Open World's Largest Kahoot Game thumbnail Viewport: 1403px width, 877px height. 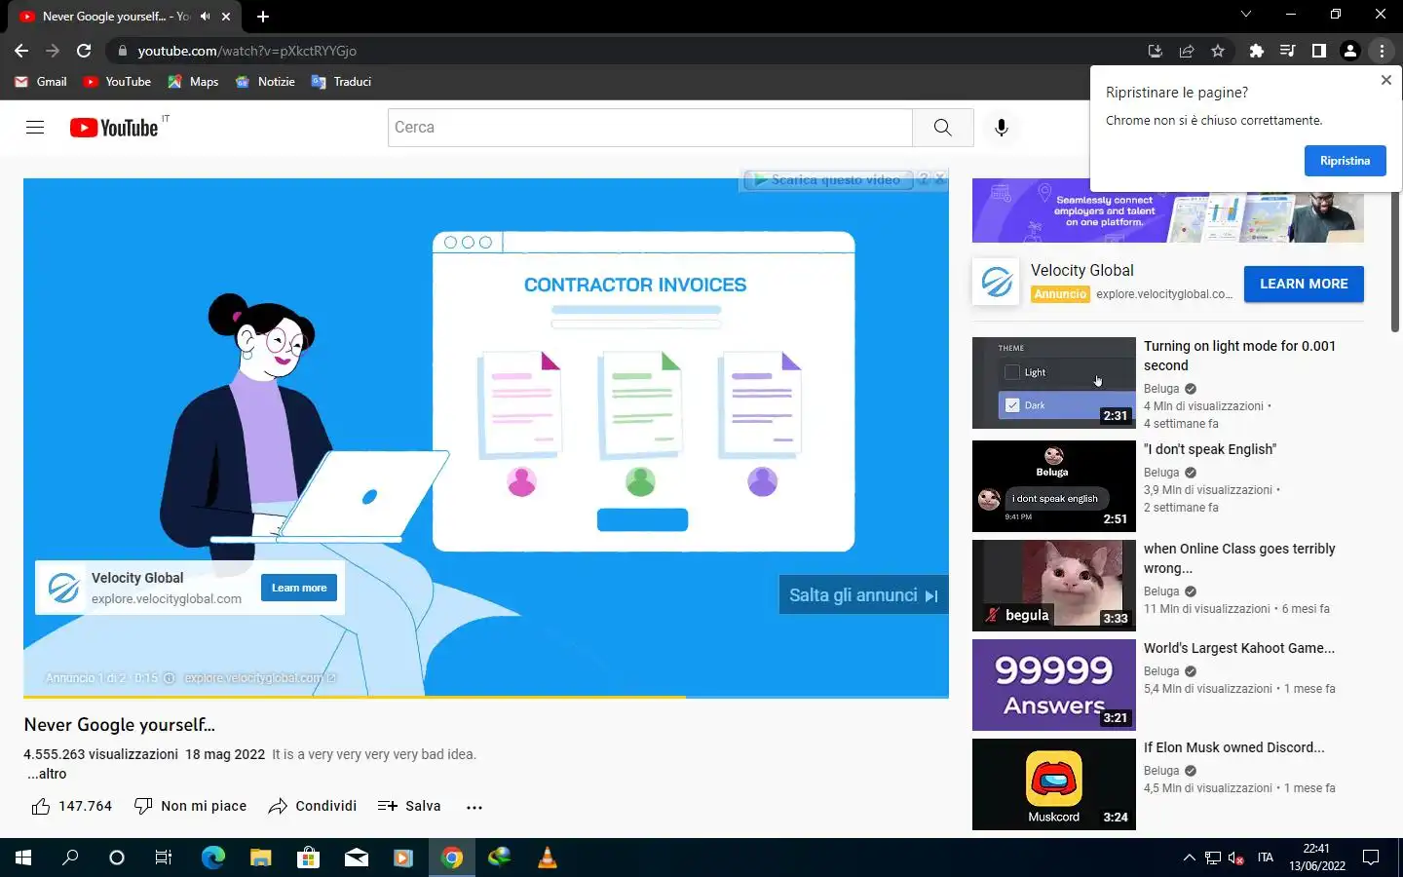coord(1054,685)
